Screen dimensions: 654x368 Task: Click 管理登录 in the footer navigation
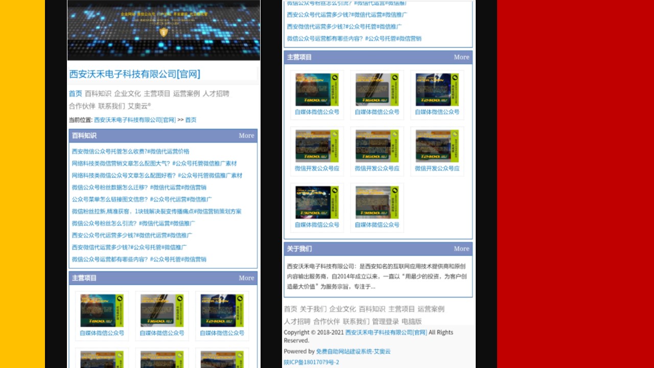click(385, 321)
